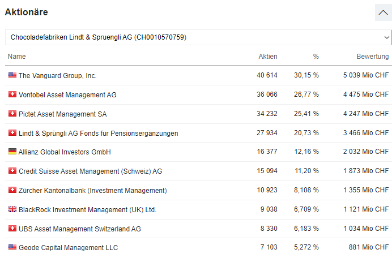392x258 pixels.
Task: Sort by the percent column header
Action: point(316,57)
